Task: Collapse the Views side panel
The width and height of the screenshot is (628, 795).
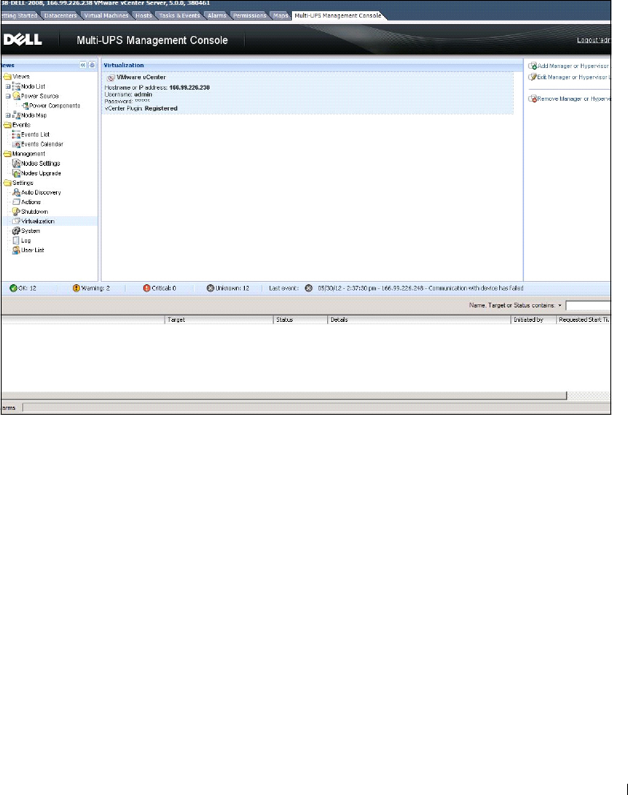Action: [83, 65]
